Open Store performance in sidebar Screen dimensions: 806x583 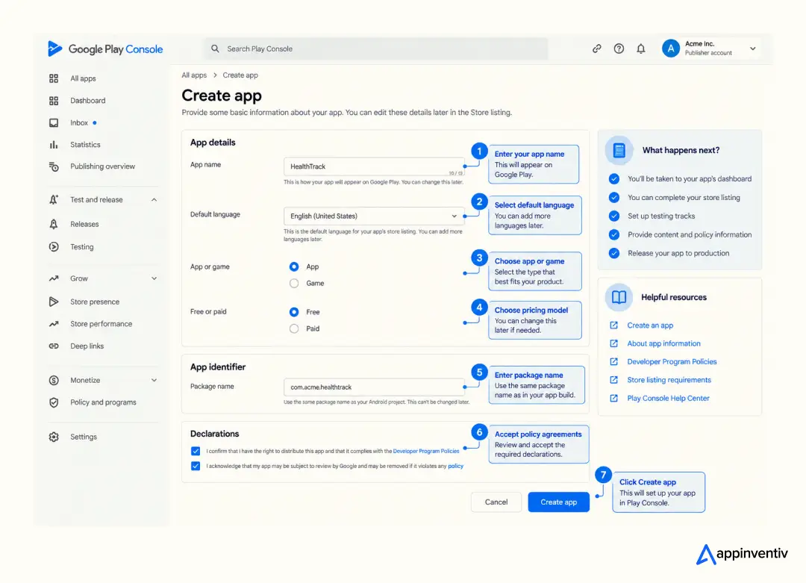[101, 324]
